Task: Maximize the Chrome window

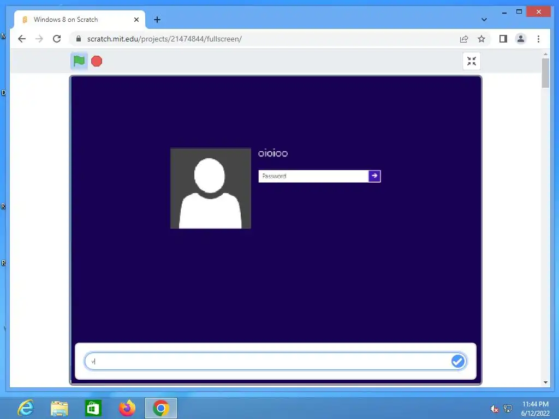Action: 519,12
